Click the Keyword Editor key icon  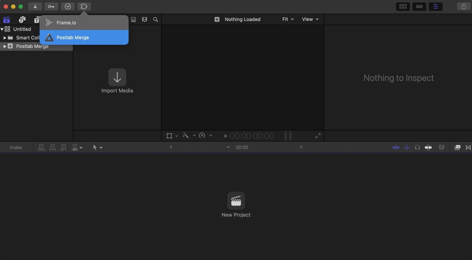tap(51, 6)
